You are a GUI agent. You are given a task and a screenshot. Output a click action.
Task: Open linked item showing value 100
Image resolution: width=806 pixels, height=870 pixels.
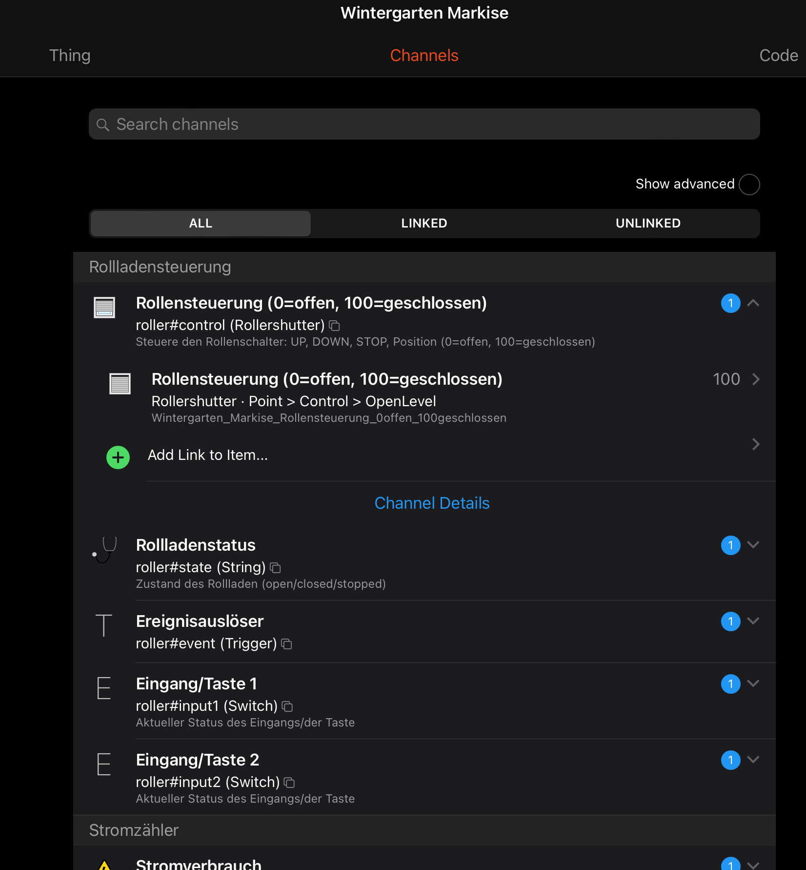736,379
